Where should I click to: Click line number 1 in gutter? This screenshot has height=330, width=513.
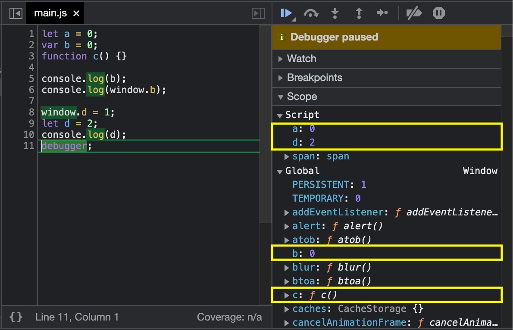(31, 34)
